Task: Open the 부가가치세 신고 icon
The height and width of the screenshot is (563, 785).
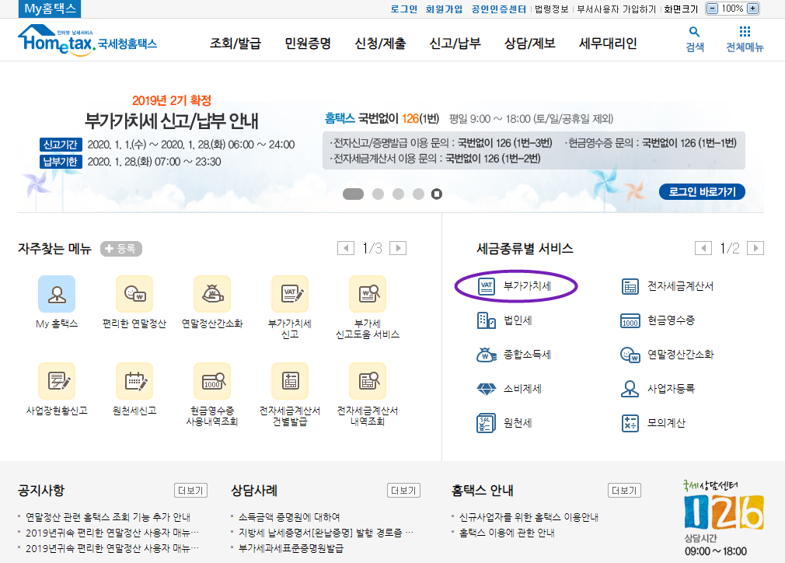Action: point(290,294)
